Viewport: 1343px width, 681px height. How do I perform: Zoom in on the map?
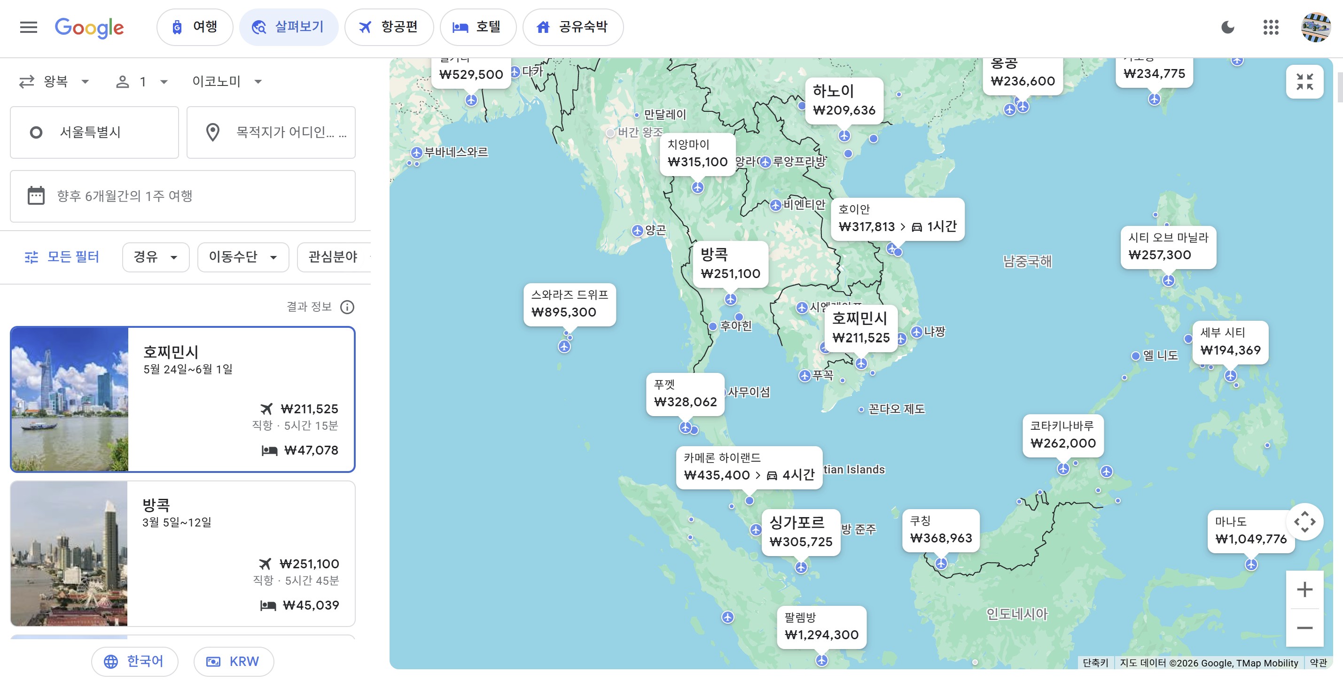(x=1304, y=589)
